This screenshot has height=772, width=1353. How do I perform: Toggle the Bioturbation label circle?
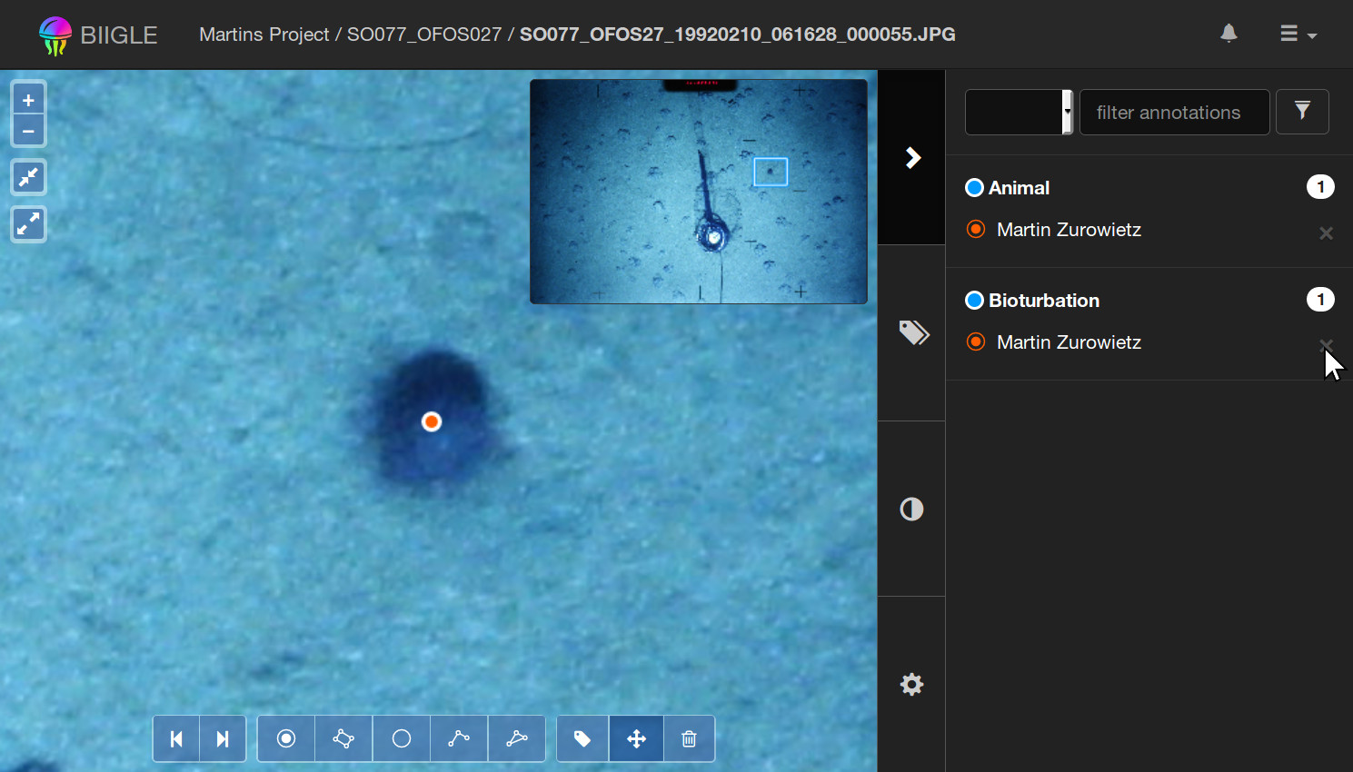pyautogui.click(x=975, y=301)
